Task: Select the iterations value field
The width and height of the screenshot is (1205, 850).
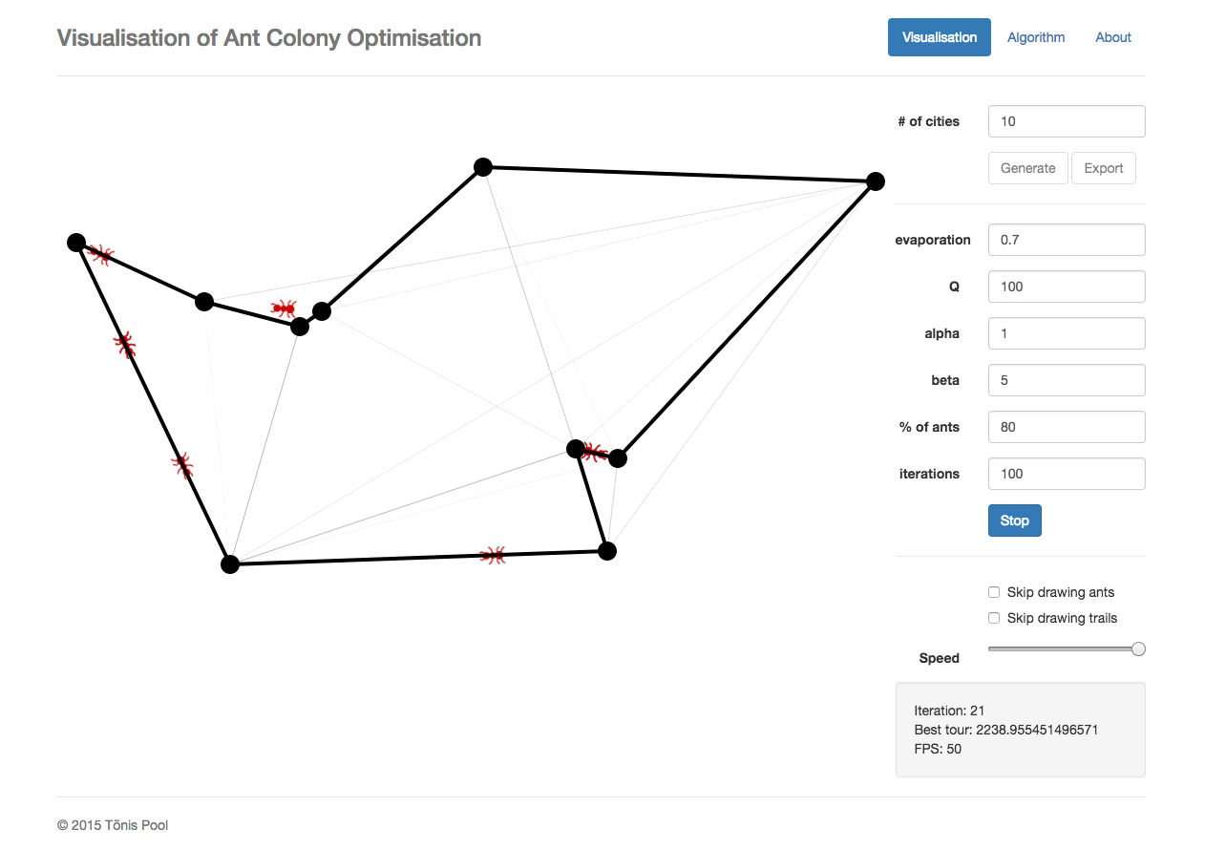Action: (x=1066, y=473)
